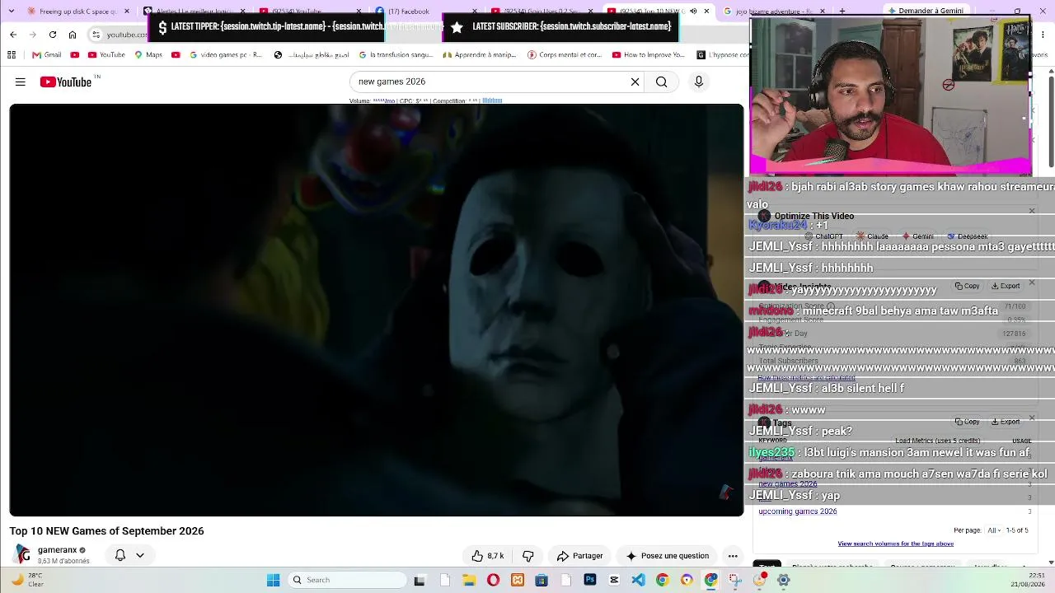Close the Top 10 NEW Games tab
The width and height of the screenshot is (1055, 593).
point(706,12)
